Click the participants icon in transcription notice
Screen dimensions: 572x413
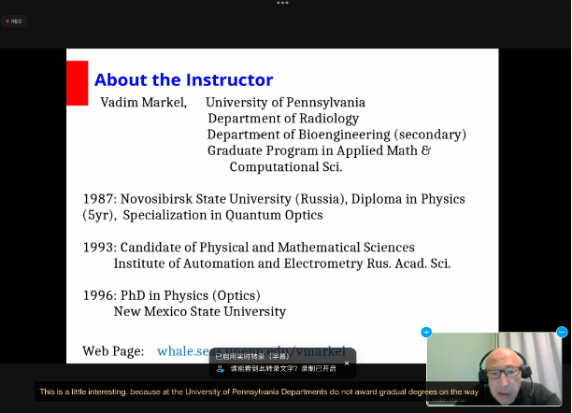tap(220, 369)
